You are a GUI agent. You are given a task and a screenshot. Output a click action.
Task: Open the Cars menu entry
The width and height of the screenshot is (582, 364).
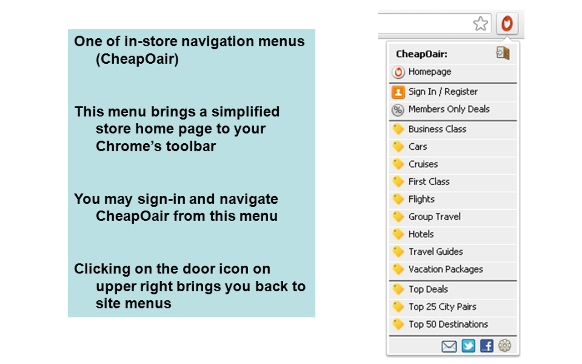[x=417, y=147]
